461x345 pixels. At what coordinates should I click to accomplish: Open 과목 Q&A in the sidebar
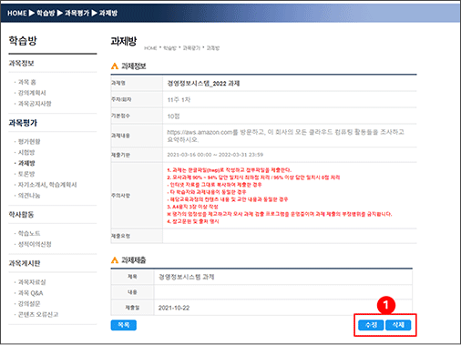tap(30, 293)
